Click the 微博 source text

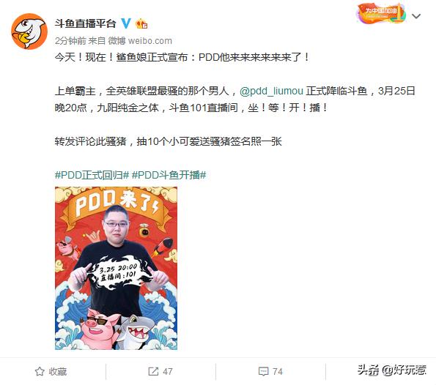(117, 41)
